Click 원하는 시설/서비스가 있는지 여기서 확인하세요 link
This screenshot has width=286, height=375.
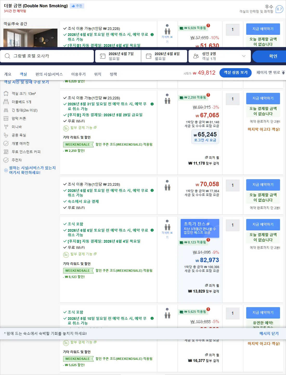pyautogui.click(x=32, y=170)
